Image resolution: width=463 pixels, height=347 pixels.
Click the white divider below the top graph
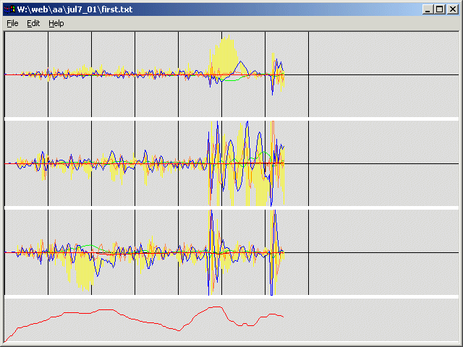[x=231, y=119]
